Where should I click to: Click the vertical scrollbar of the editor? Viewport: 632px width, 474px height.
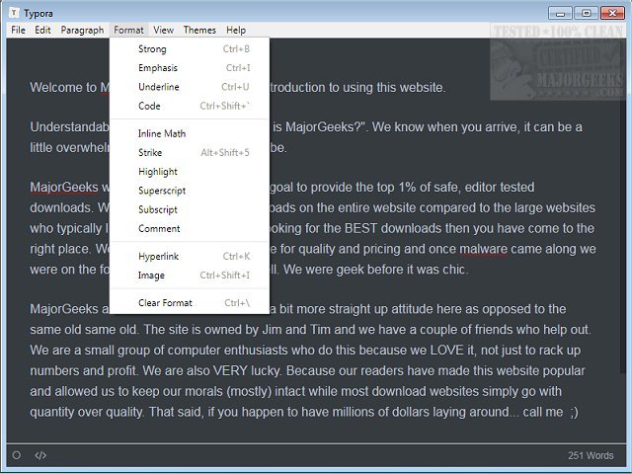623,205
